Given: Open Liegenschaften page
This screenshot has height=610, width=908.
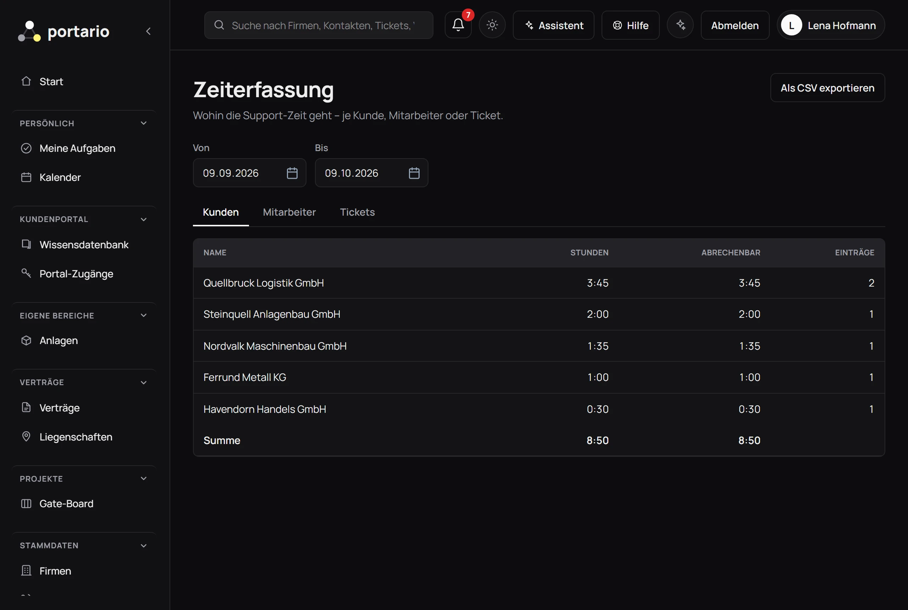Looking at the screenshot, I should click(84, 437).
